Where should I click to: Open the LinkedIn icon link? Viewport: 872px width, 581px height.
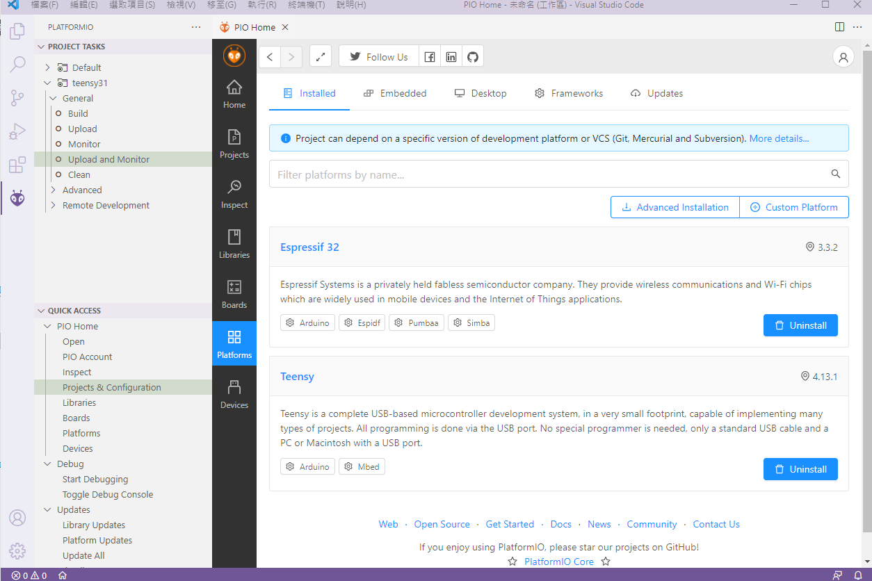[451, 57]
